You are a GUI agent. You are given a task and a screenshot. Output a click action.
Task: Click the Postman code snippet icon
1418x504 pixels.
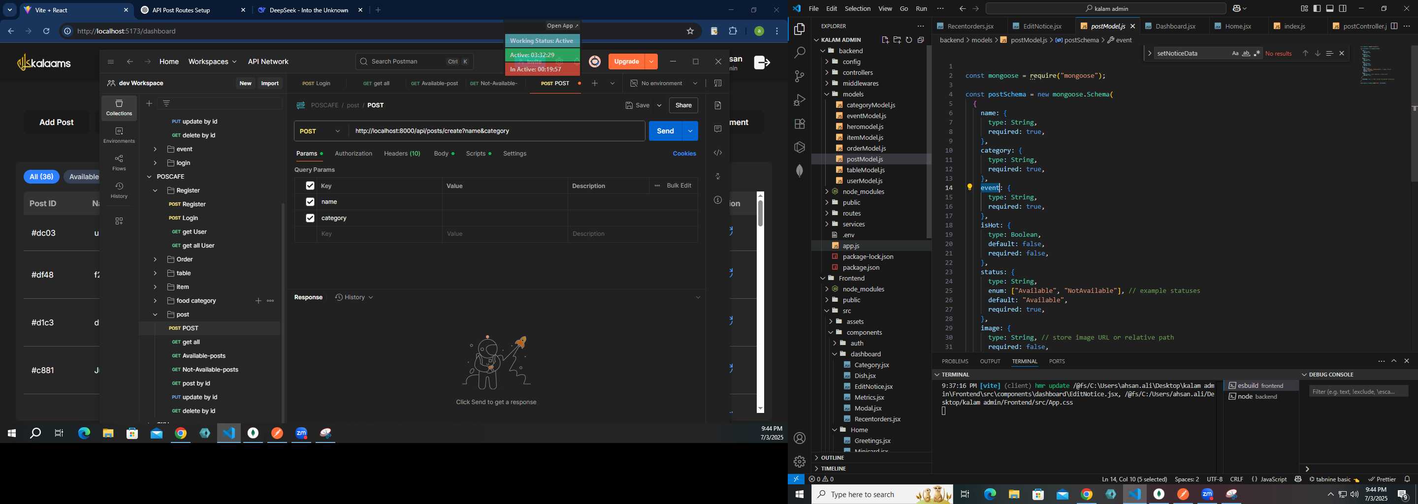point(718,153)
